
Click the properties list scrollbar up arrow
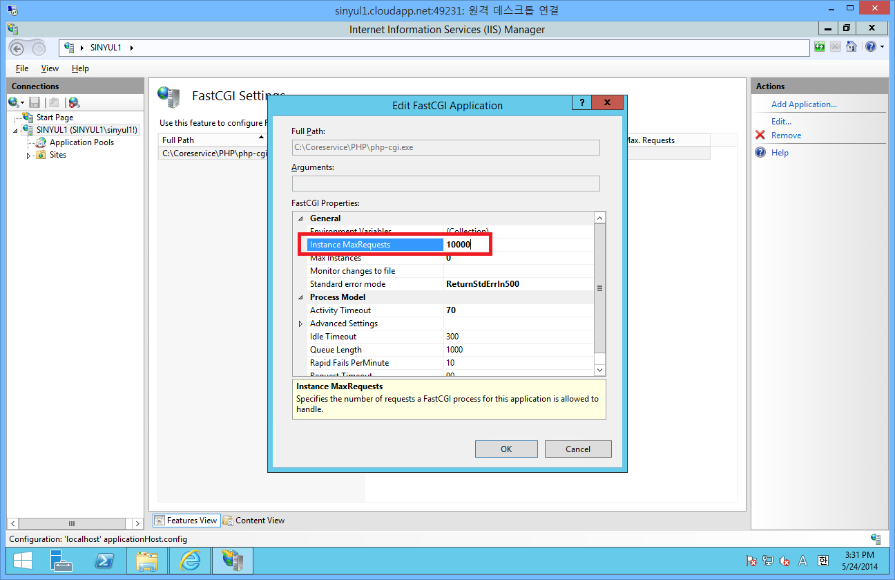(599, 218)
